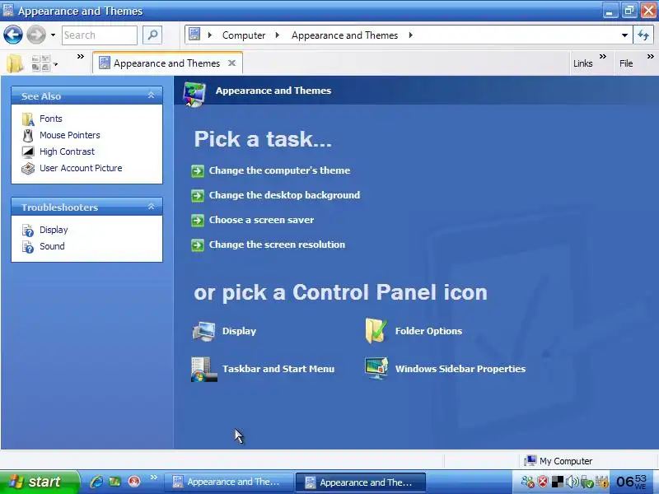The image size is (659, 494).
Task: Expand the Links overflow chevron
Action: 603,56
